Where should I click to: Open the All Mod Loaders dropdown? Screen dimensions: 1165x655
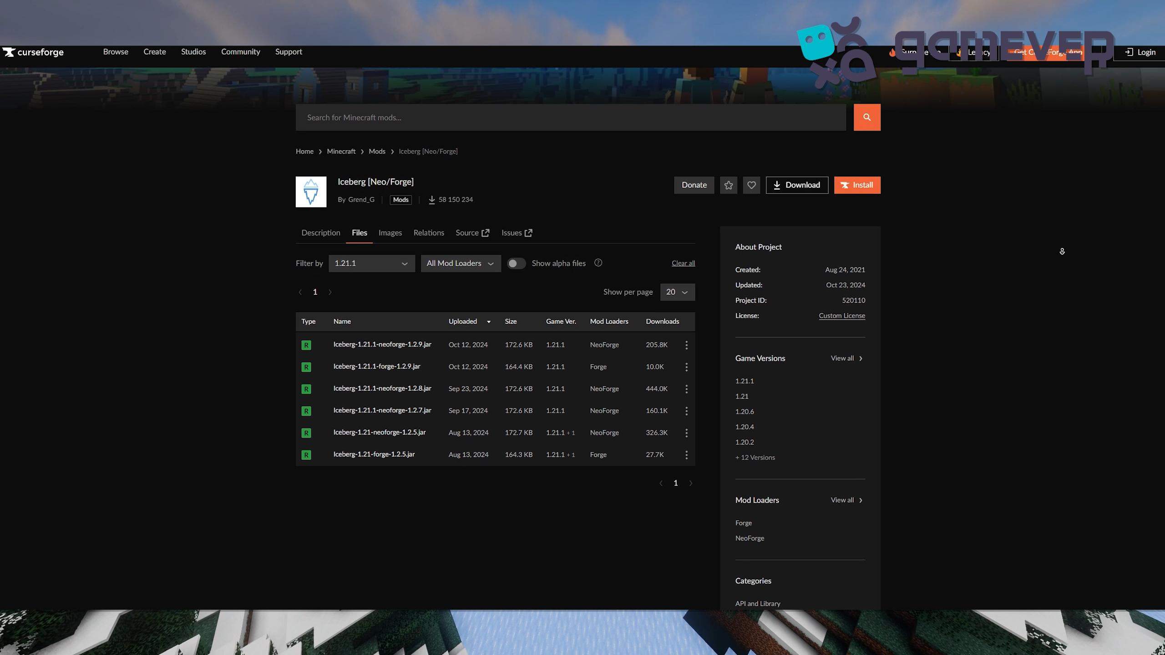click(x=460, y=263)
